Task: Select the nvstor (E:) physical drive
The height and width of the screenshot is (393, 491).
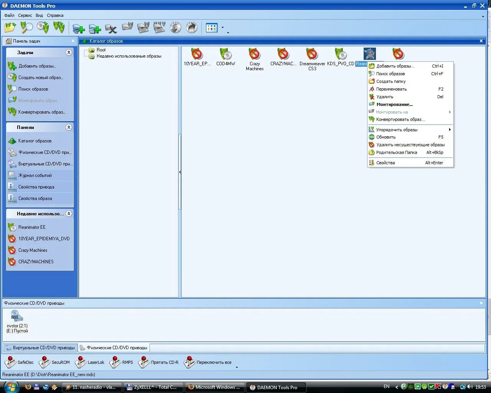Action: point(17,322)
